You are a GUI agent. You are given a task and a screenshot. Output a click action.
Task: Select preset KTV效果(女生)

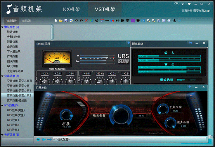point(16,115)
